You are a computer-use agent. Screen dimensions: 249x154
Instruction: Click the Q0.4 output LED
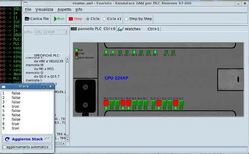coord(134,52)
